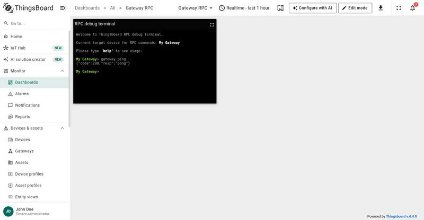424x220 pixels.
Task: Collapse the sidebar menu toggle icon
Action: pos(63,8)
